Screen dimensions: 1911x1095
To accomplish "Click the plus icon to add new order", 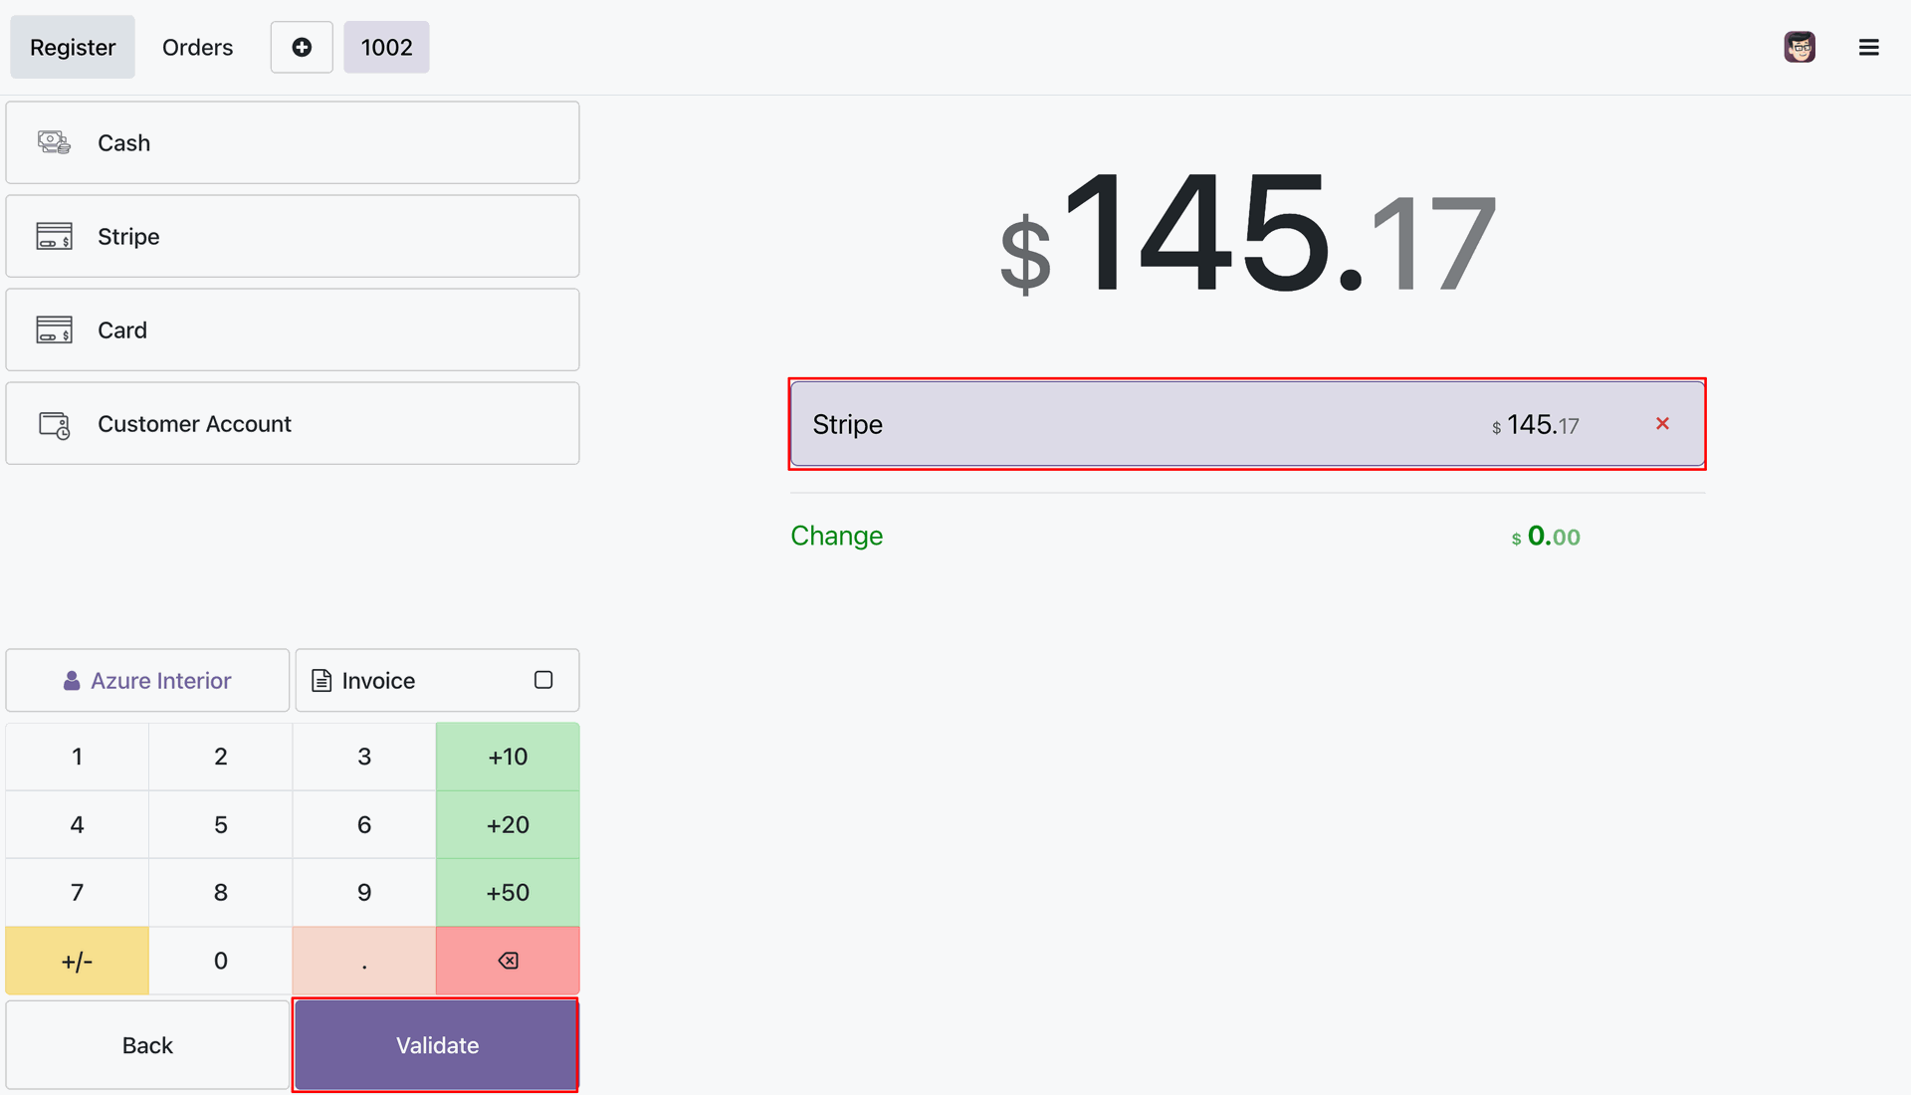I will click(x=302, y=47).
